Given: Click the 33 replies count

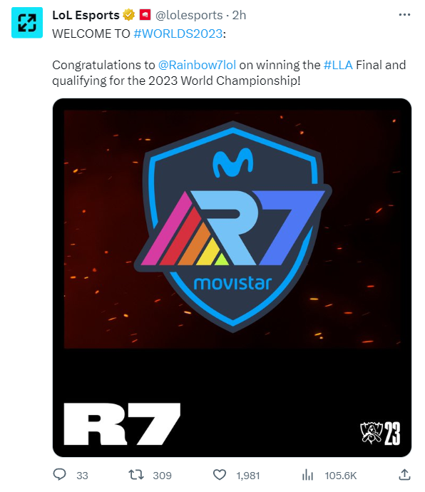Looking at the screenshot, I should pos(82,476).
